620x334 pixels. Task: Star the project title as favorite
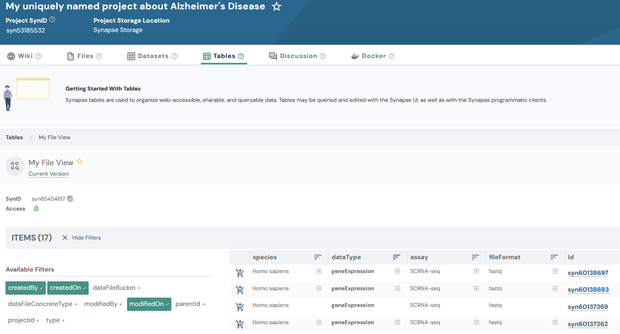(x=277, y=7)
